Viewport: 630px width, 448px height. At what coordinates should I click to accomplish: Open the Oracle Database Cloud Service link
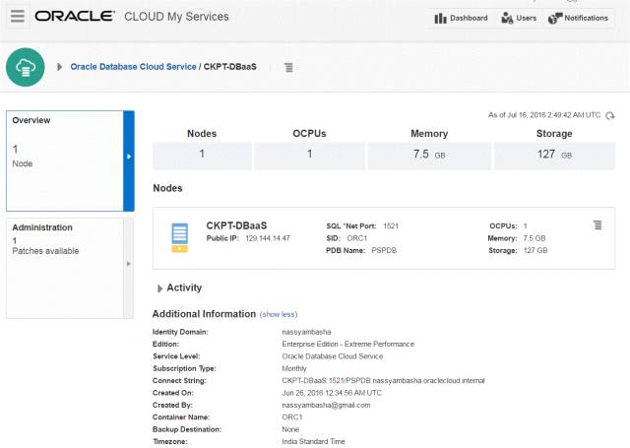tap(133, 67)
